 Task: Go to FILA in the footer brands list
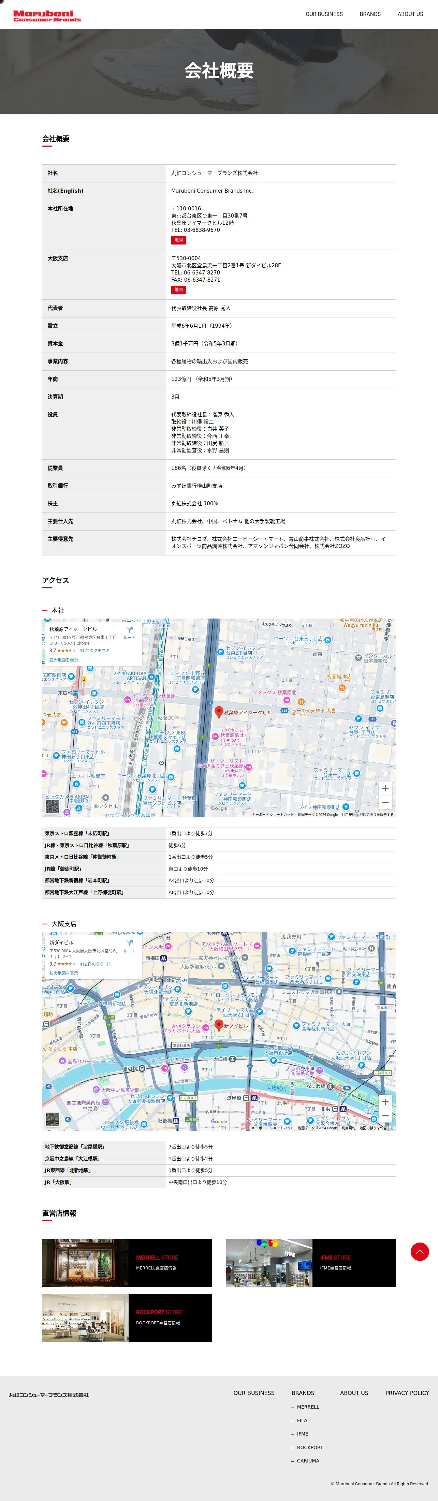tap(302, 1420)
